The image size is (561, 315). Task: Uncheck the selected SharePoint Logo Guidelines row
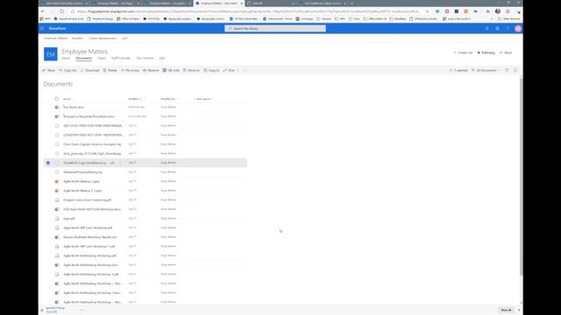pyautogui.click(x=48, y=163)
